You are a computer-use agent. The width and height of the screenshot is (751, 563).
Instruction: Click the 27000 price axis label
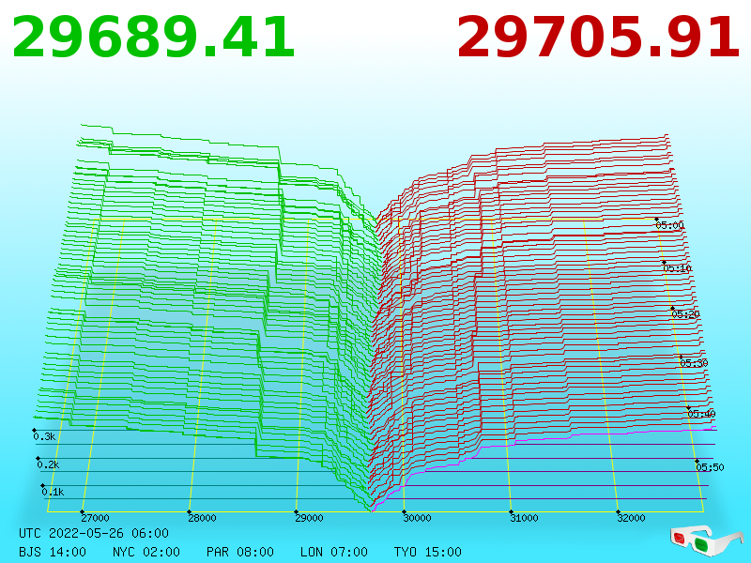tap(95, 518)
